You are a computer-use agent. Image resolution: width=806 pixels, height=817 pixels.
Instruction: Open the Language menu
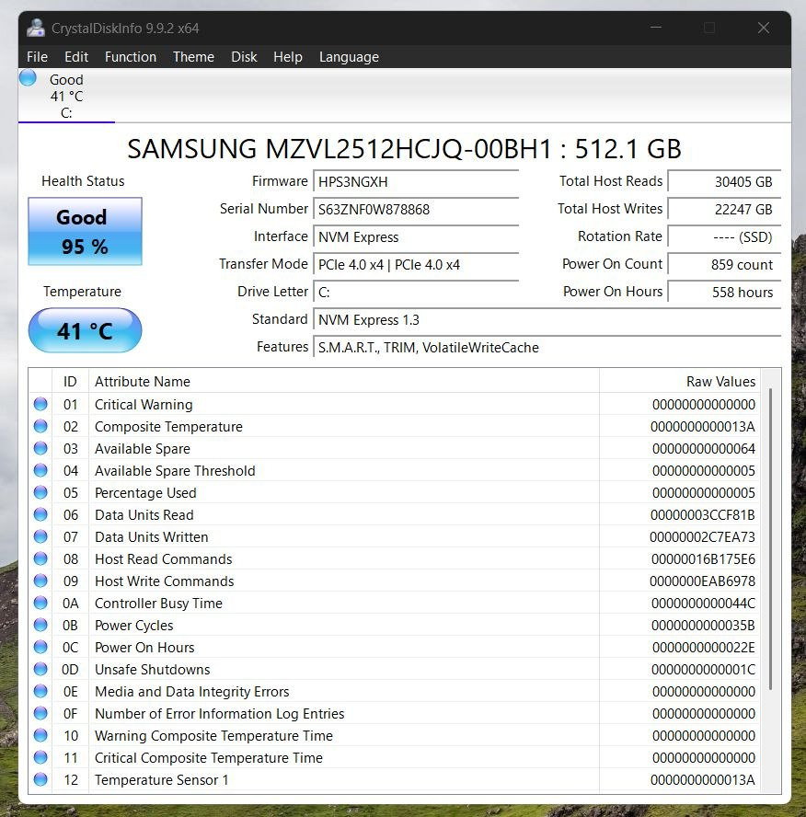coord(349,57)
